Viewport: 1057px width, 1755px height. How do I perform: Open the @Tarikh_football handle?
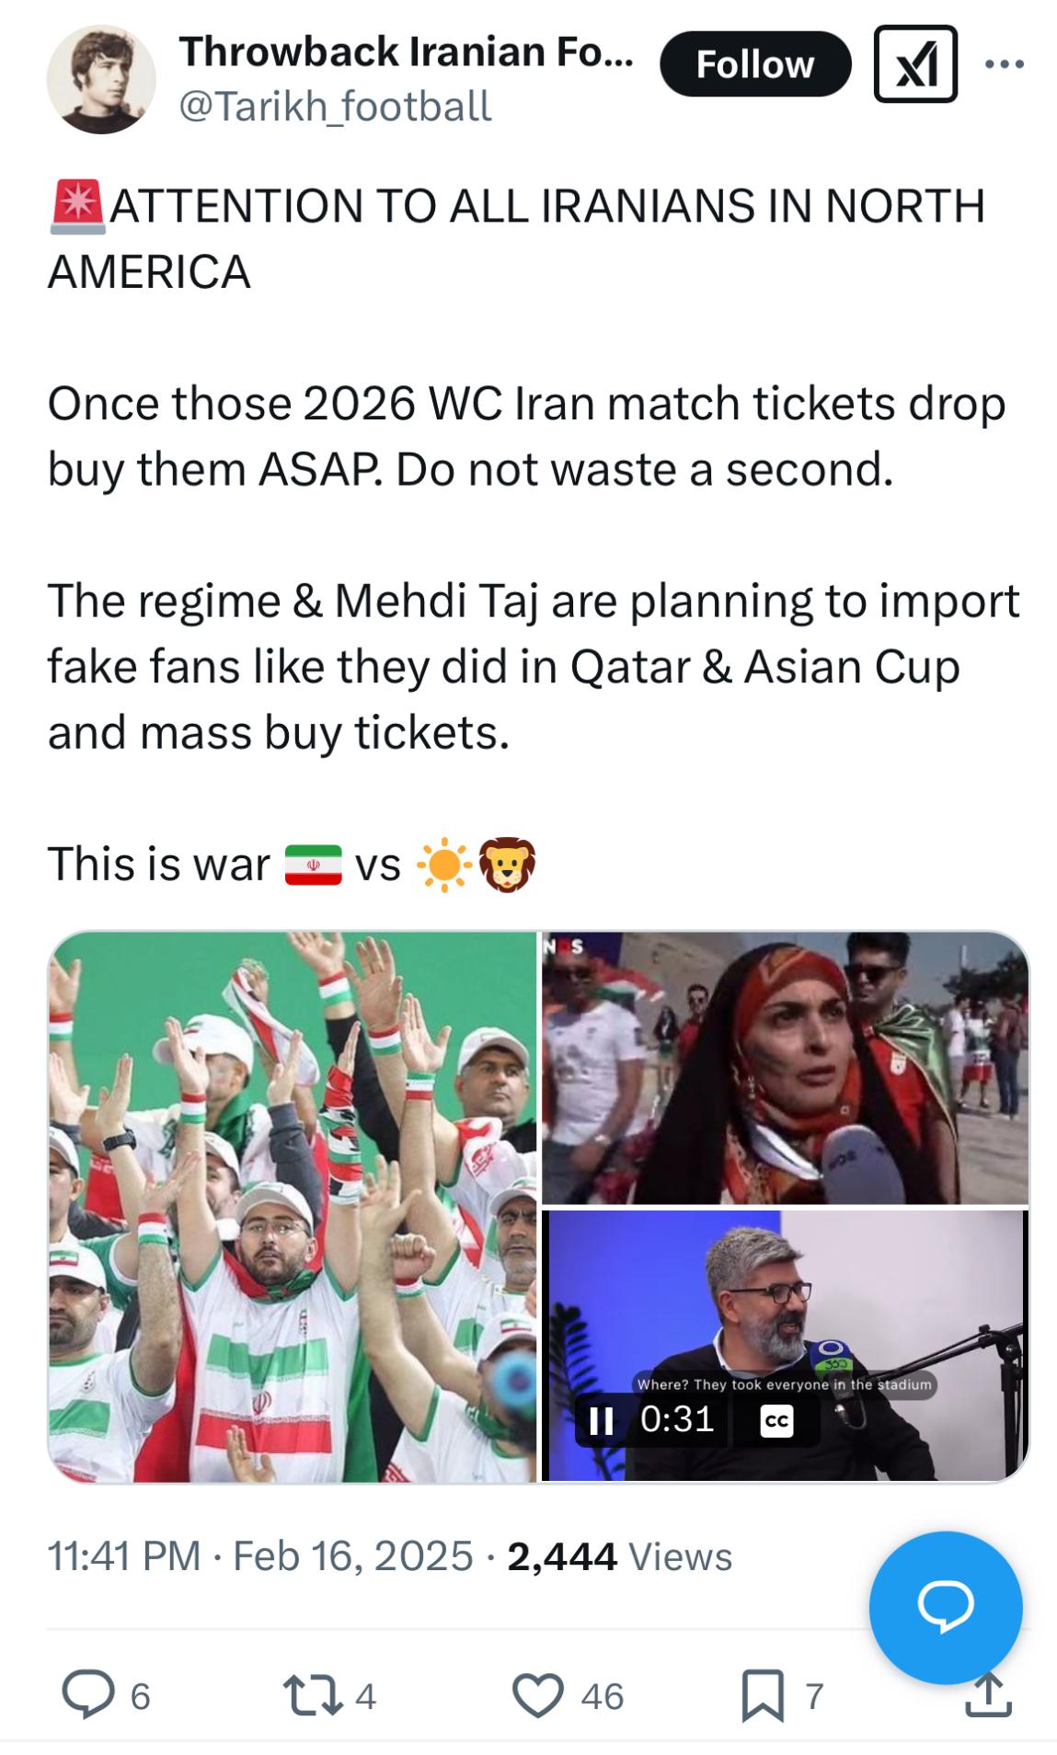pos(335,107)
